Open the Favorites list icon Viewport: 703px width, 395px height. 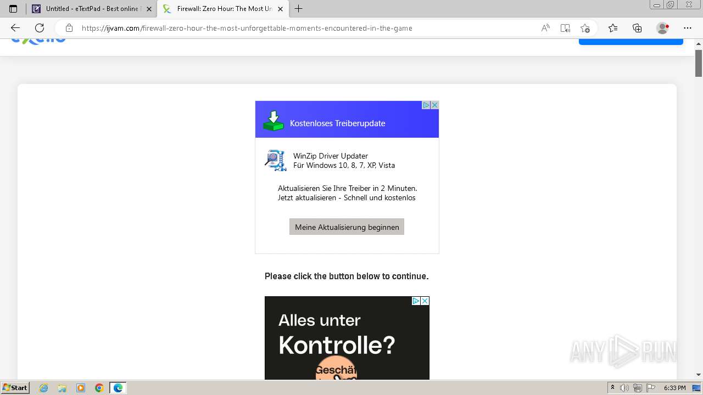point(613,28)
